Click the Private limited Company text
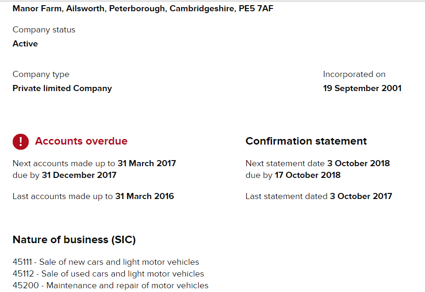Image resolution: width=425 pixels, height=292 pixels. click(x=62, y=88)
